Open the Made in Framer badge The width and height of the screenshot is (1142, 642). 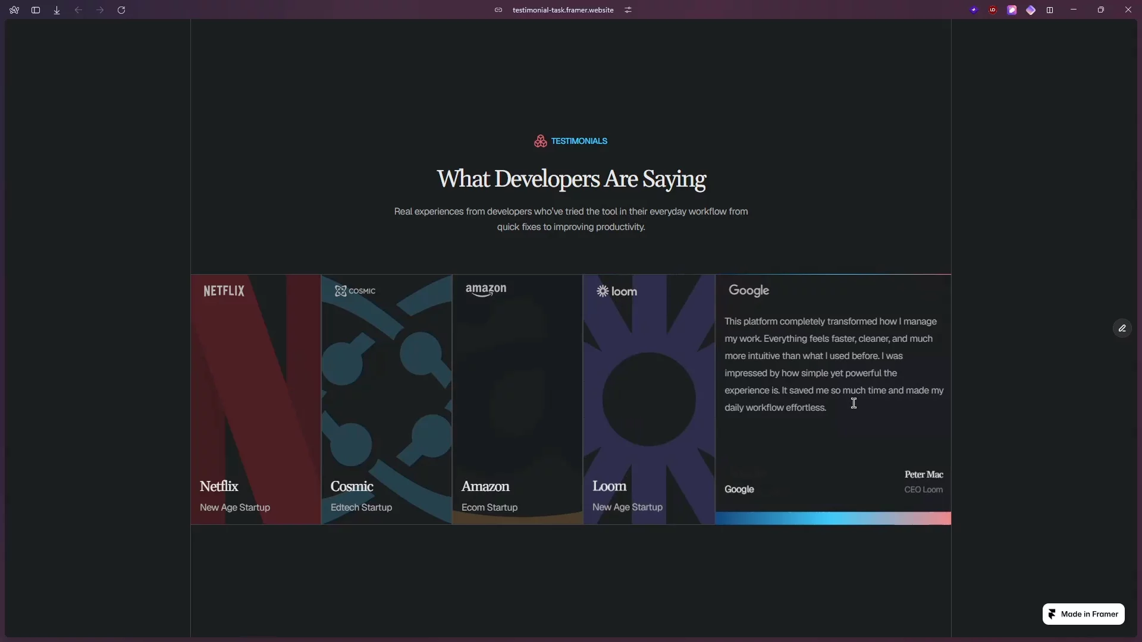[1083, 614]
